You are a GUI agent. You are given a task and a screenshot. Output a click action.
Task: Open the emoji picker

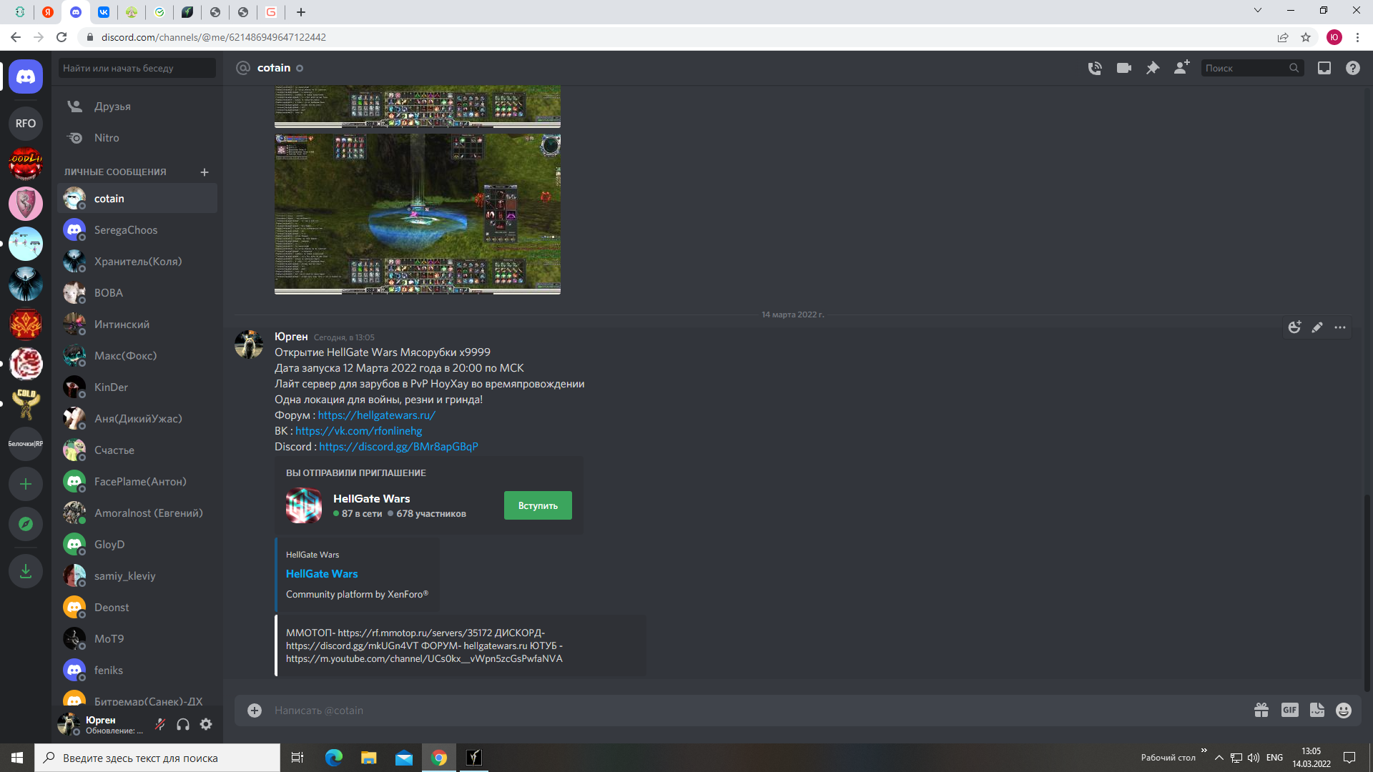[1344, 710]
